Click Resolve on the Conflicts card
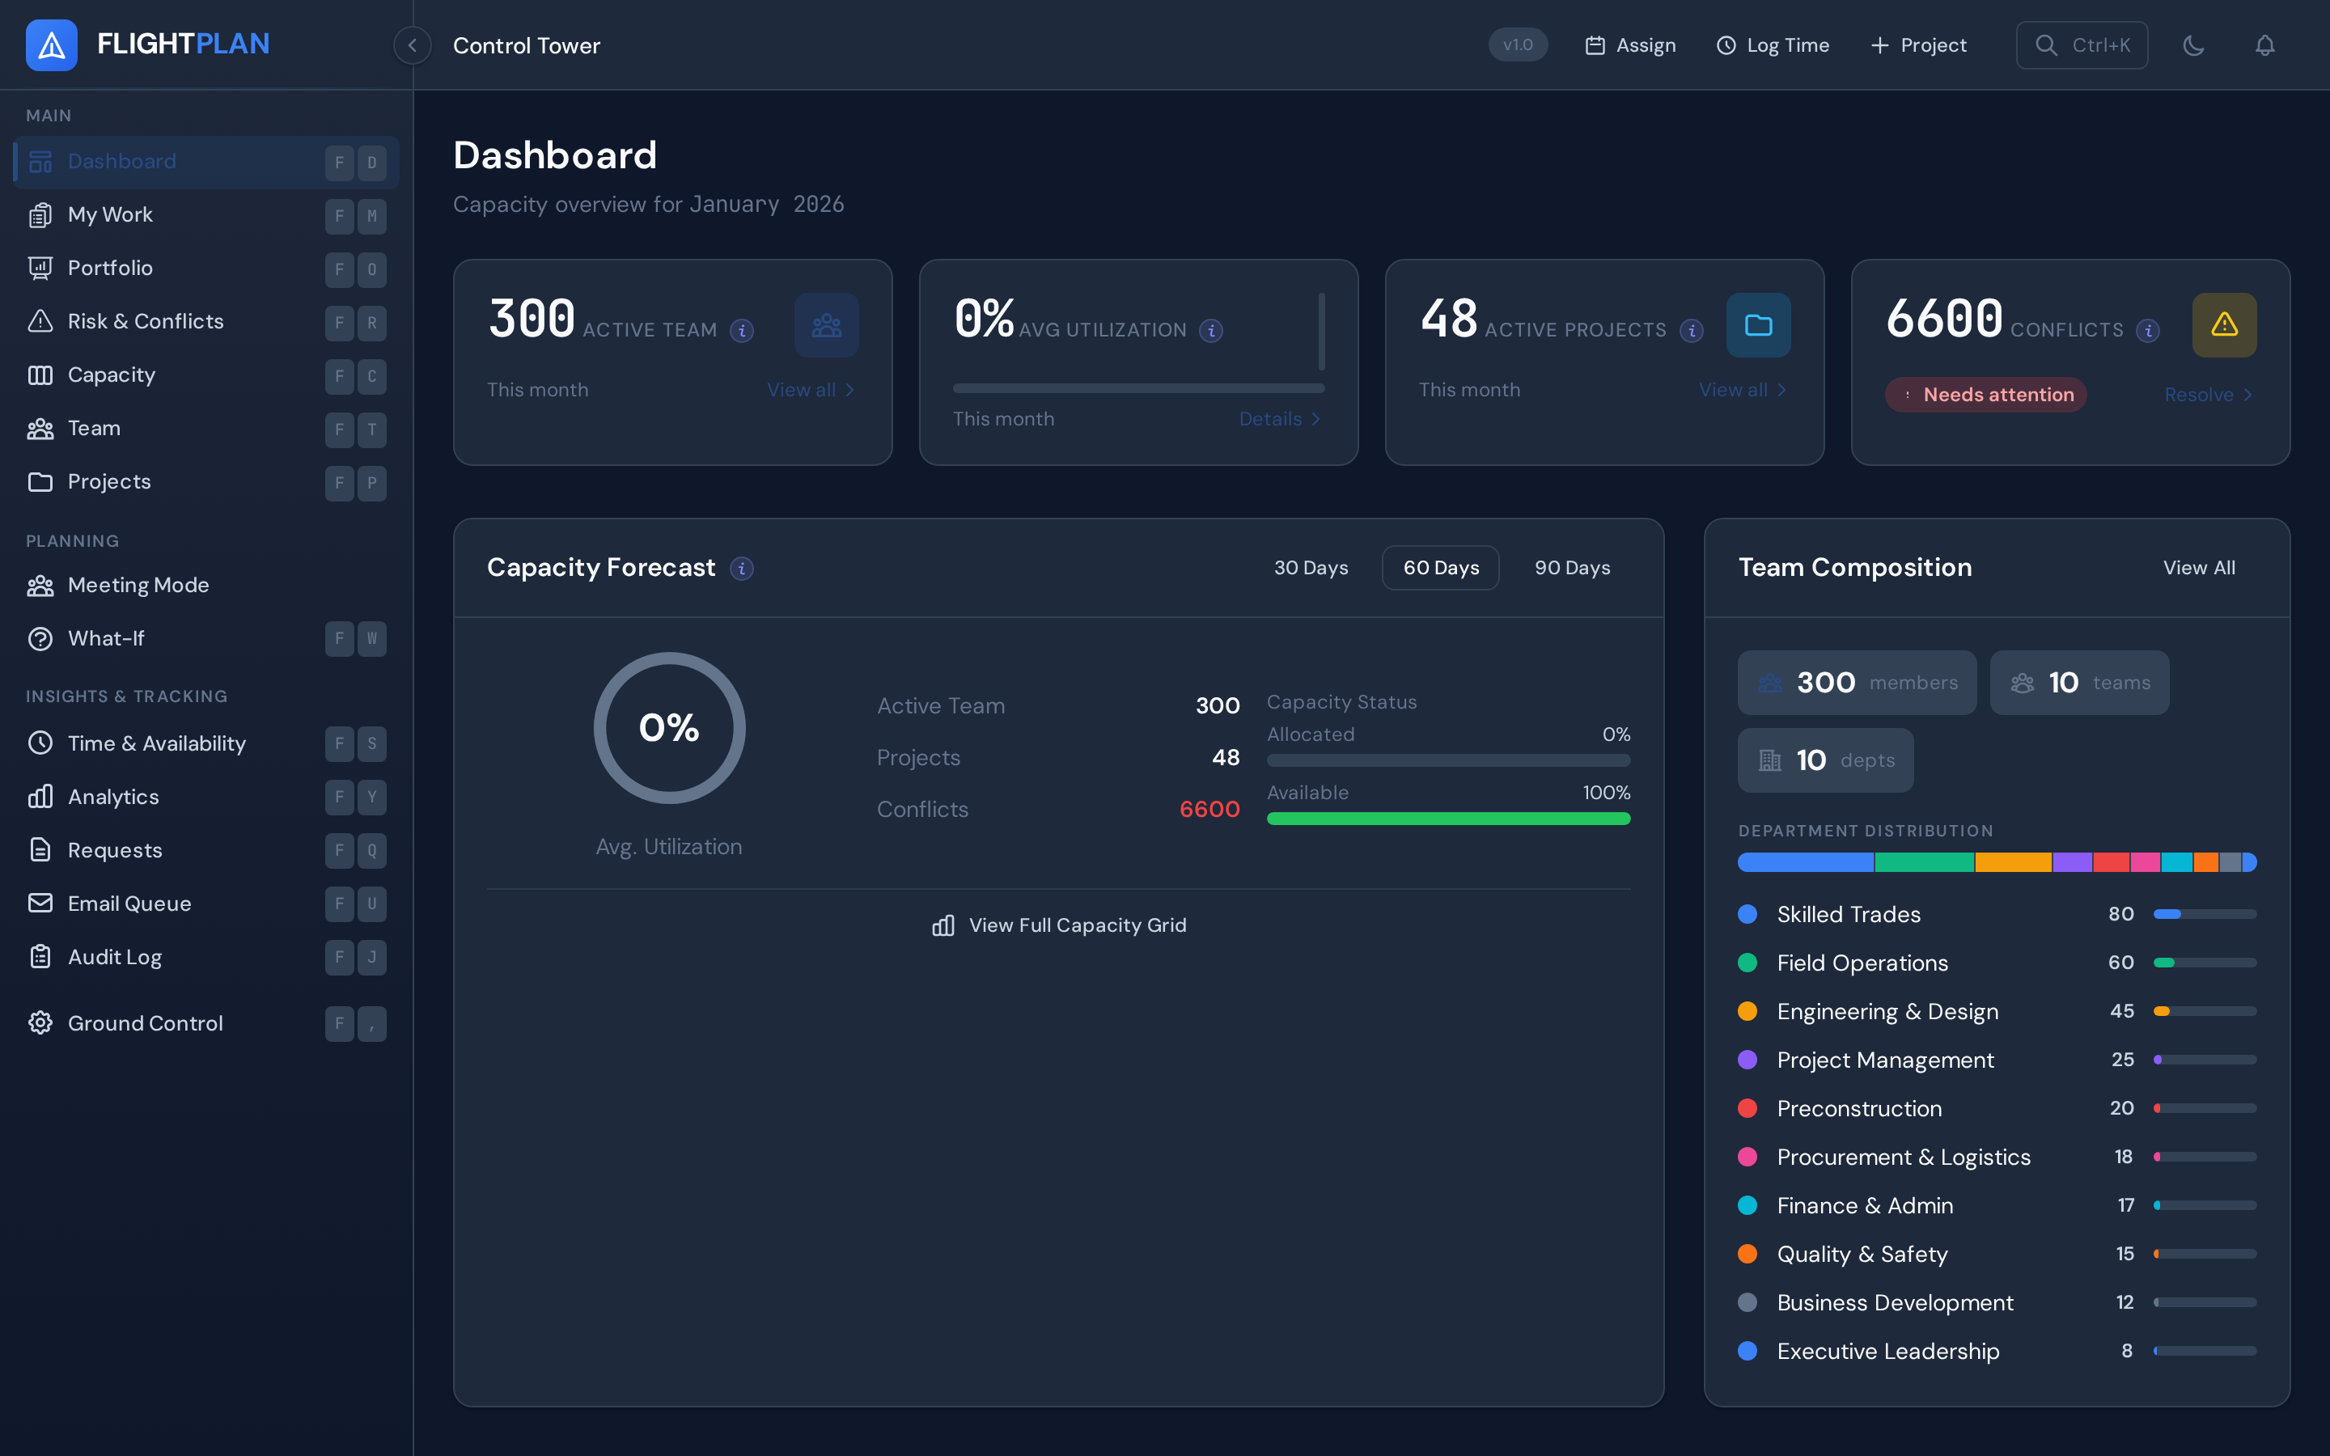The image size is (2330, 1456). click(x=2209, y=395)
